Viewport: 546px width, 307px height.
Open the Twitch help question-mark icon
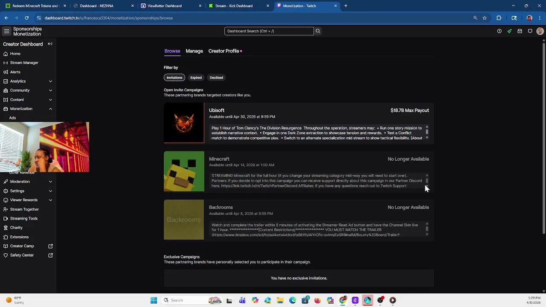(499, 31)
